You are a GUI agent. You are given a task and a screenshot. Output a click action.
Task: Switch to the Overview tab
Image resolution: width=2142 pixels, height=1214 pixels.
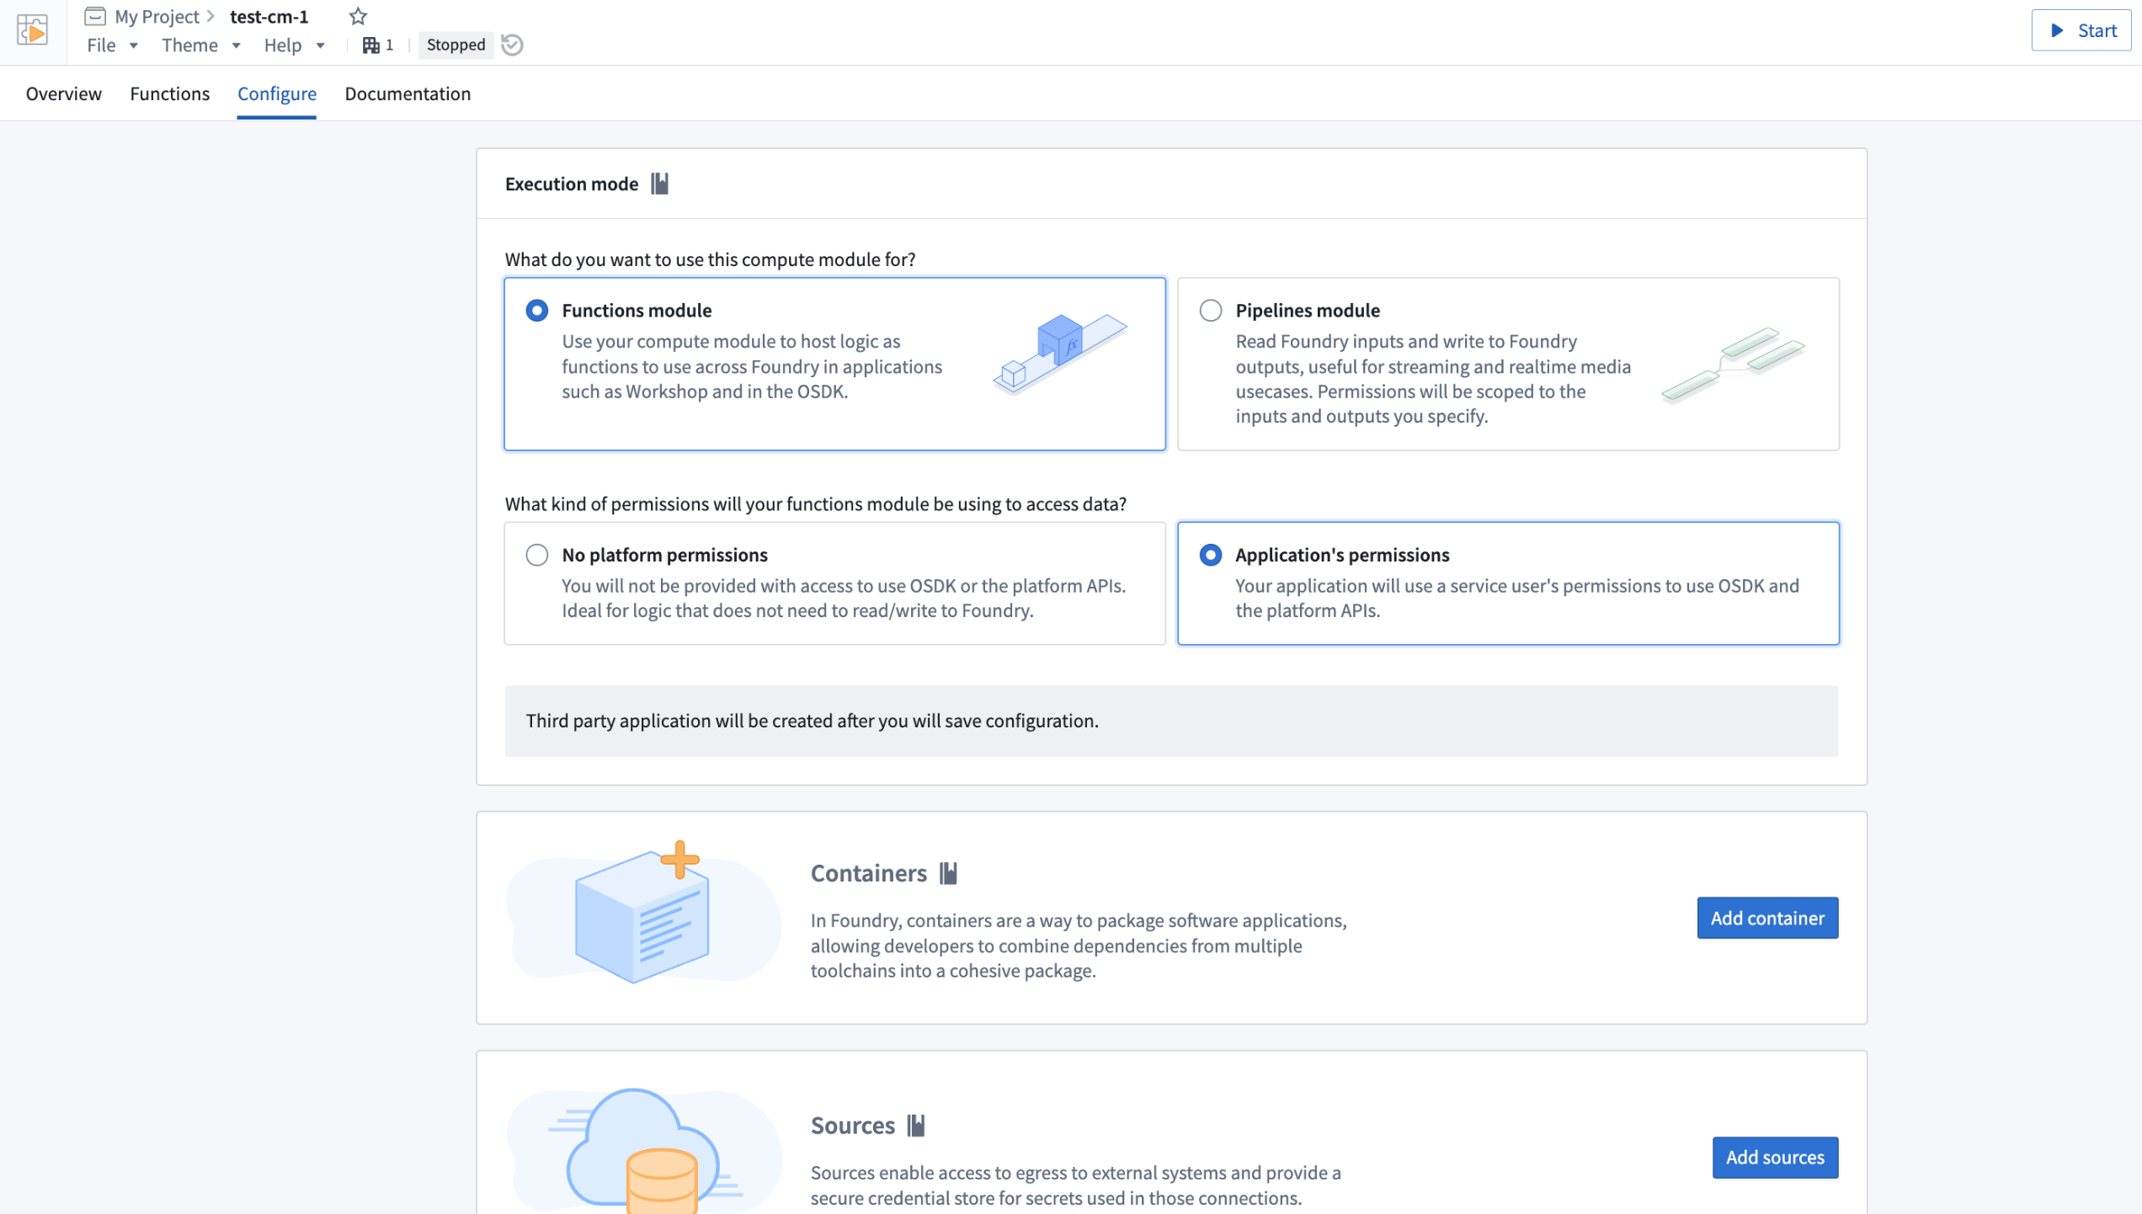click(63, 93)
